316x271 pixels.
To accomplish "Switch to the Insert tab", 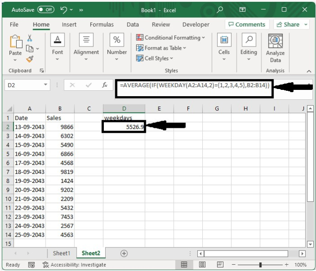I will click(69, 24).
